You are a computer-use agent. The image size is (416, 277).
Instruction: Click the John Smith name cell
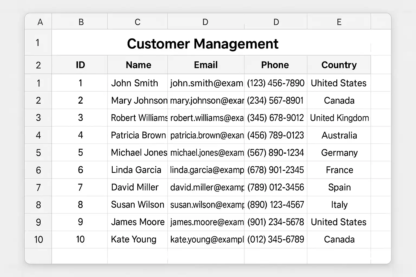pos(135,83)
